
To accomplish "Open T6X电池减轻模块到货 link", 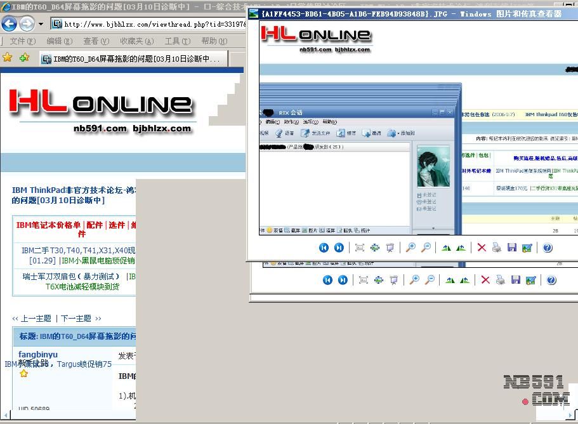I will 82,287.
